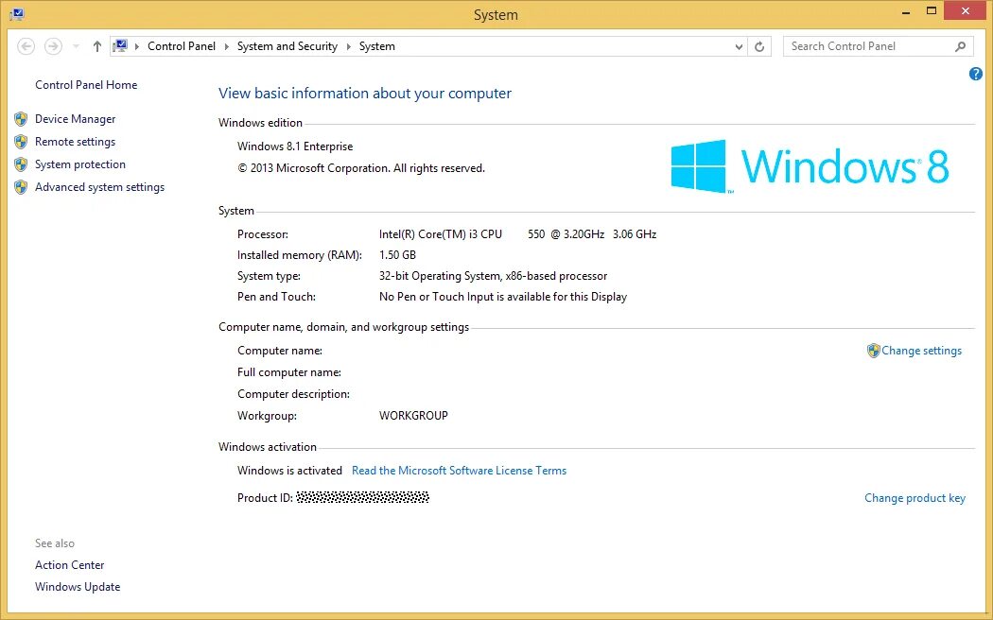Read the Microsoft Software License Terms
This screenshot has width=993, height=620.
[x=459, y=471]
